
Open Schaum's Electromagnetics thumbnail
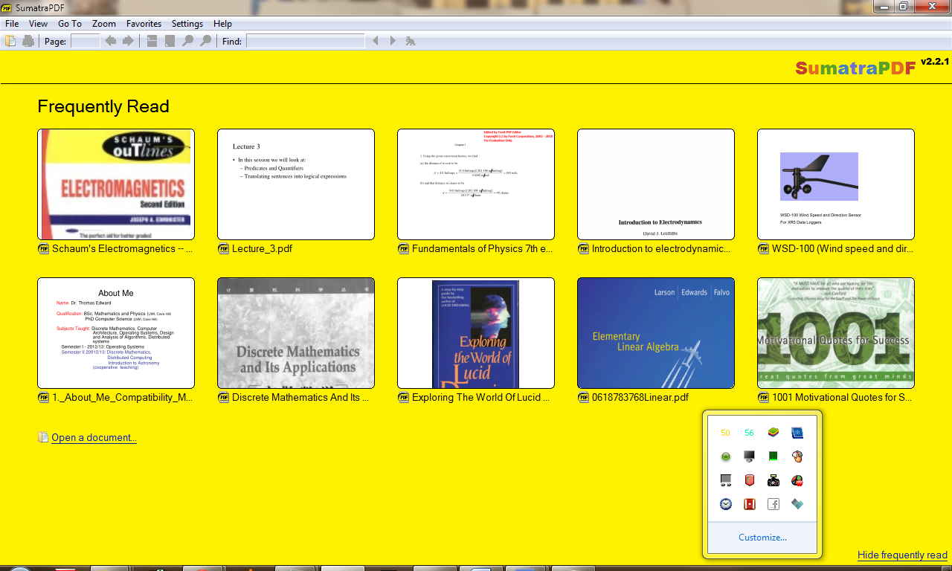point(116,184)
